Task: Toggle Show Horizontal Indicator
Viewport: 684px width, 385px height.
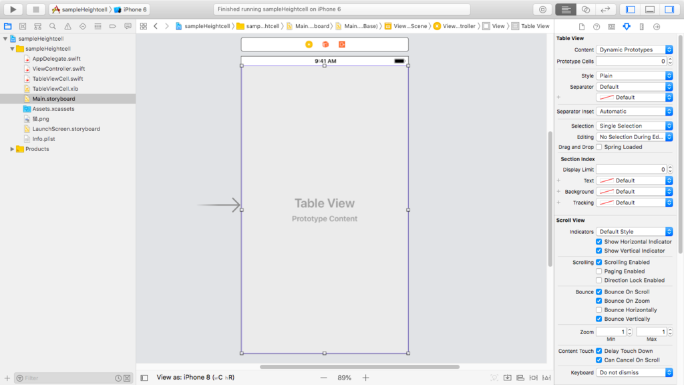Action: [x=599, y=242]
